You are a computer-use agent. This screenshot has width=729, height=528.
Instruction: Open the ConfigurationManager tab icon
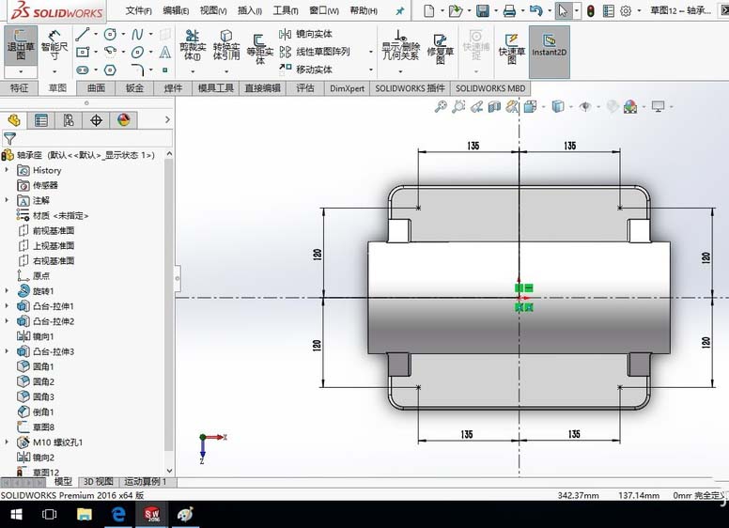click(x=69, y=120)
